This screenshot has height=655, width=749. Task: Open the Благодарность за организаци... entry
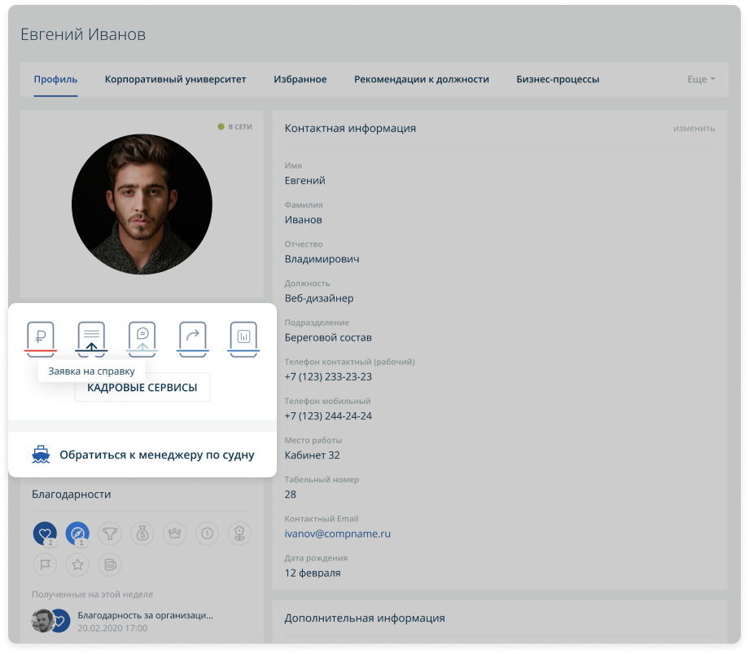click(145, 615)
